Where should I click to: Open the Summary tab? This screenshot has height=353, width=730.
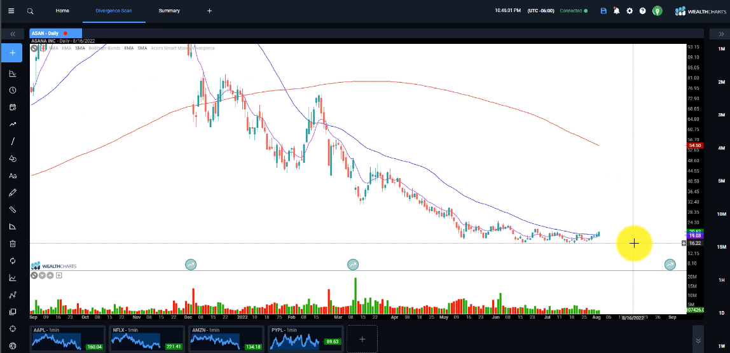[x=169, y=11]
